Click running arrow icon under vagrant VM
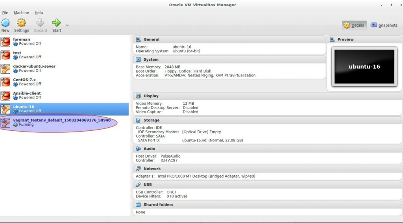 tap(15, 125)
